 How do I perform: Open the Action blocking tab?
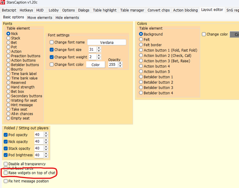tap(185, 10)
